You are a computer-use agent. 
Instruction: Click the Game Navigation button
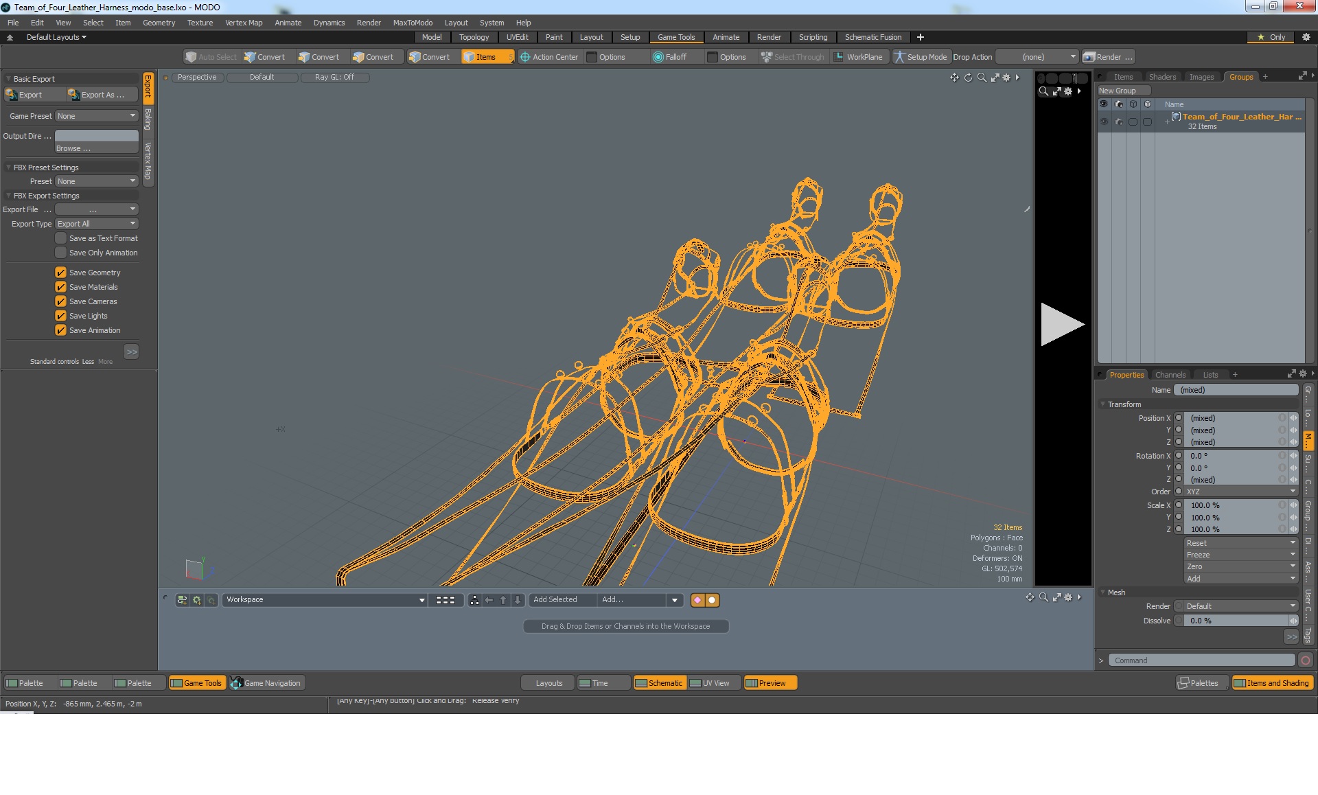[x=266, y=683]
